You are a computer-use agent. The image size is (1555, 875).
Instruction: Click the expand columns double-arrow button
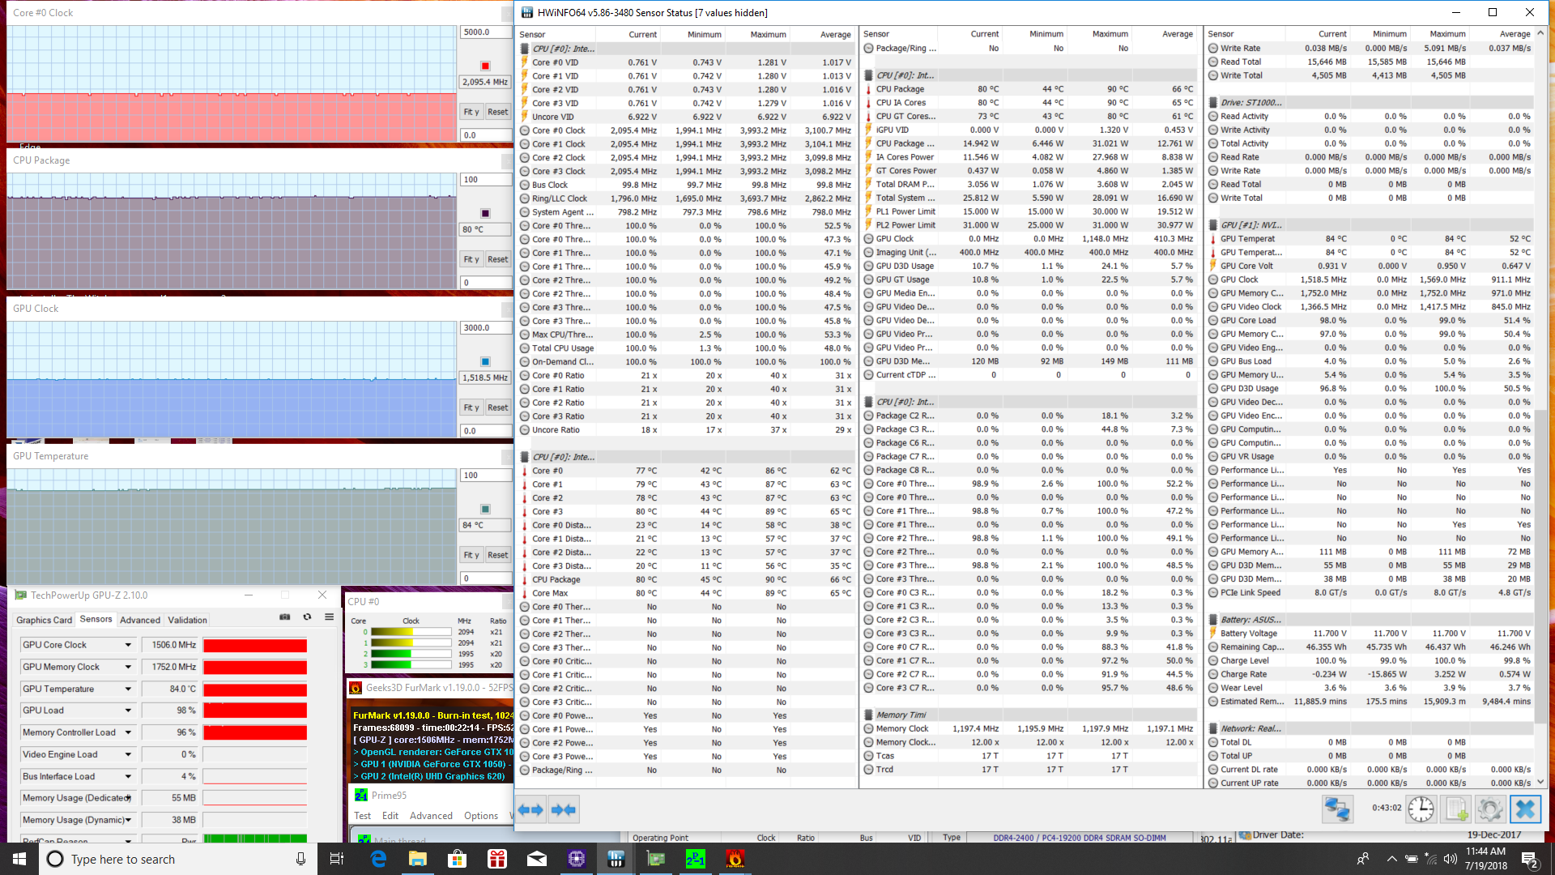[x=530, y=809]
